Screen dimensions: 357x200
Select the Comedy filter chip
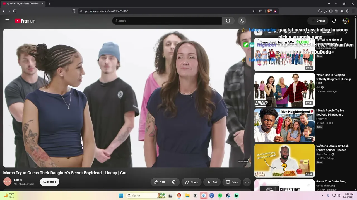tap(310, 32)
